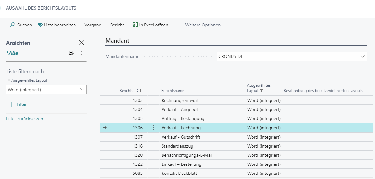The image size is (375, 179).
Task: Click the Filter... link
Action: pos(23,104)
